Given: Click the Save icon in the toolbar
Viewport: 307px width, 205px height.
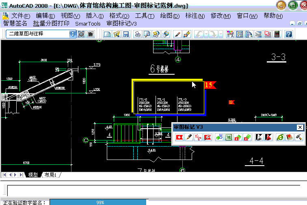Looking at the screenshot, I should pyautogui.click(x=126, y=34).
